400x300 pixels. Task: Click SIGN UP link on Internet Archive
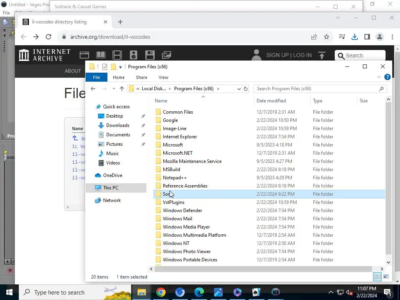[x=277, y=55]
